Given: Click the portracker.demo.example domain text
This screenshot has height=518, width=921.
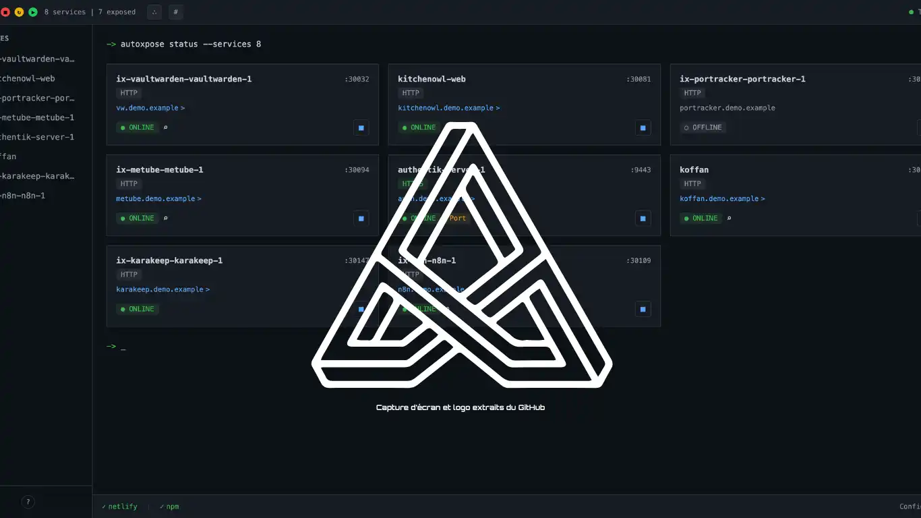Looking at the screenshot, I should point(727,108).
